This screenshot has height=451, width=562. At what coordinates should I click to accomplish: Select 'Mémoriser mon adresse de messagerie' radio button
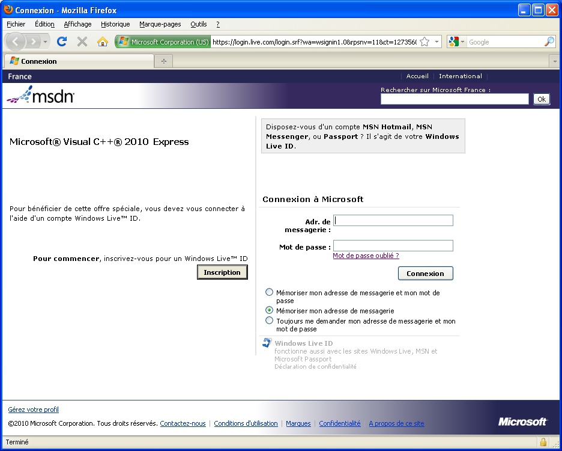click(269, 310)
